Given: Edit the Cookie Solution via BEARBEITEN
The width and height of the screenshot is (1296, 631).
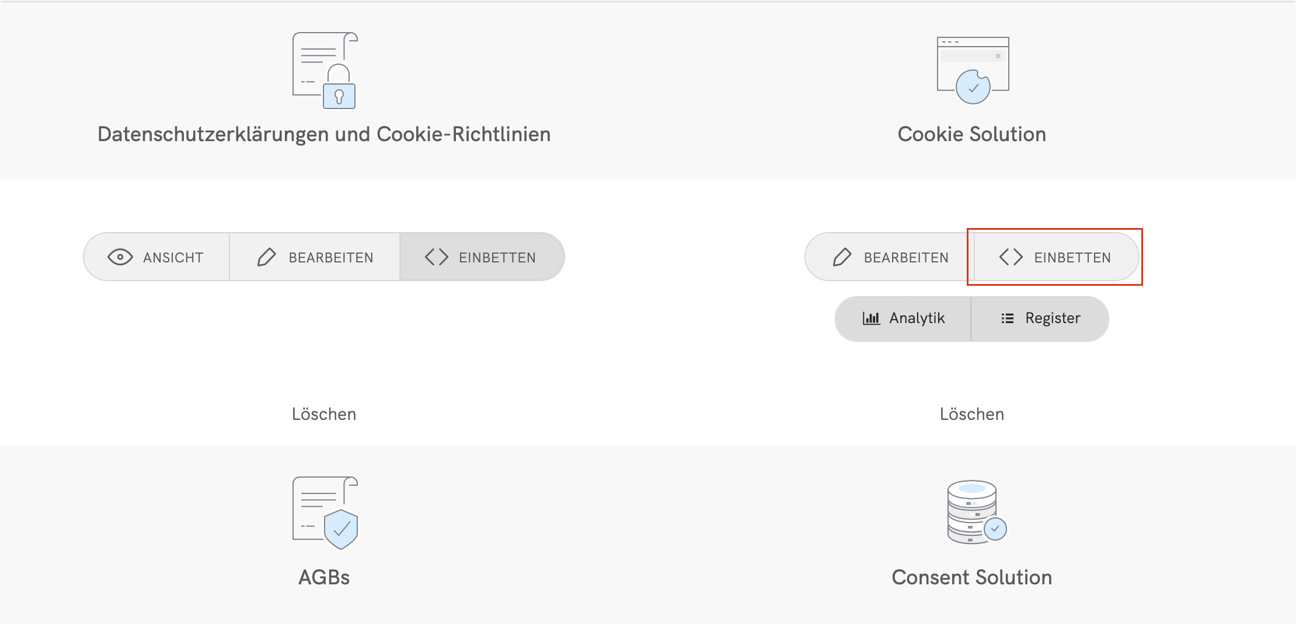Looking at the screenshot, I should [x=890, y=257].
